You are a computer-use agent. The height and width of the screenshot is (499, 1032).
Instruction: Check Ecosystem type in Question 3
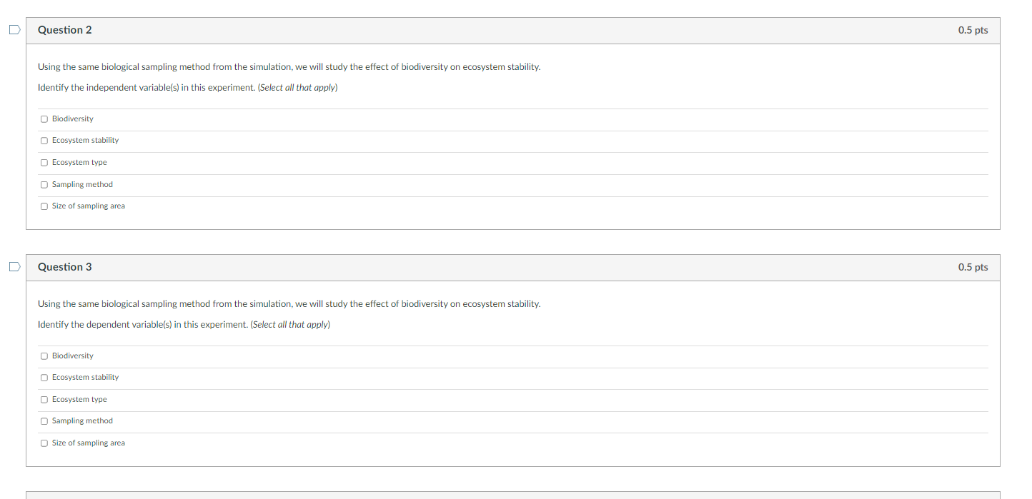pos(44,399)
